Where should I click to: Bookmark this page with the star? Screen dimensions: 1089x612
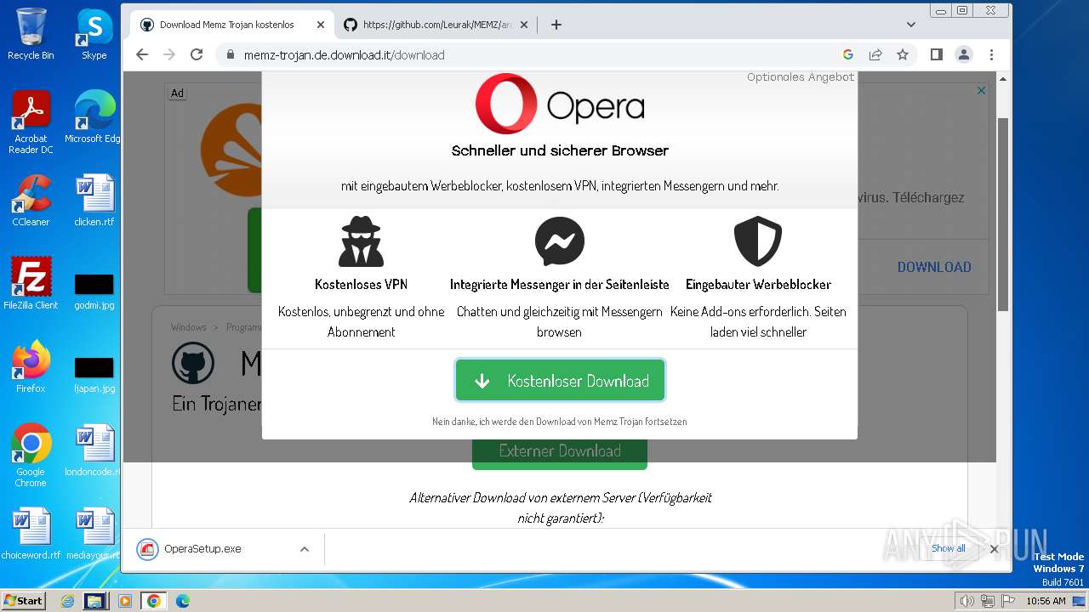pos(903,54)
